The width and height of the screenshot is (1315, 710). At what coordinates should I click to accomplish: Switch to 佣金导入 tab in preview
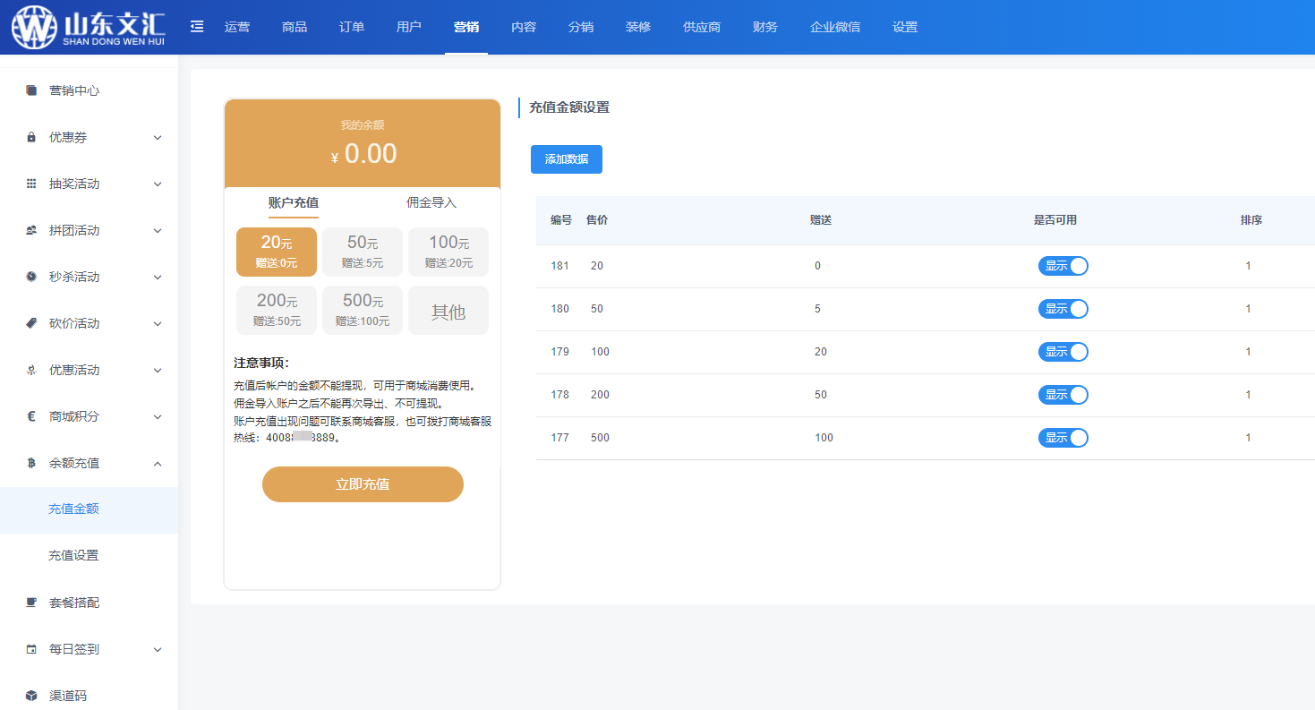431,202
